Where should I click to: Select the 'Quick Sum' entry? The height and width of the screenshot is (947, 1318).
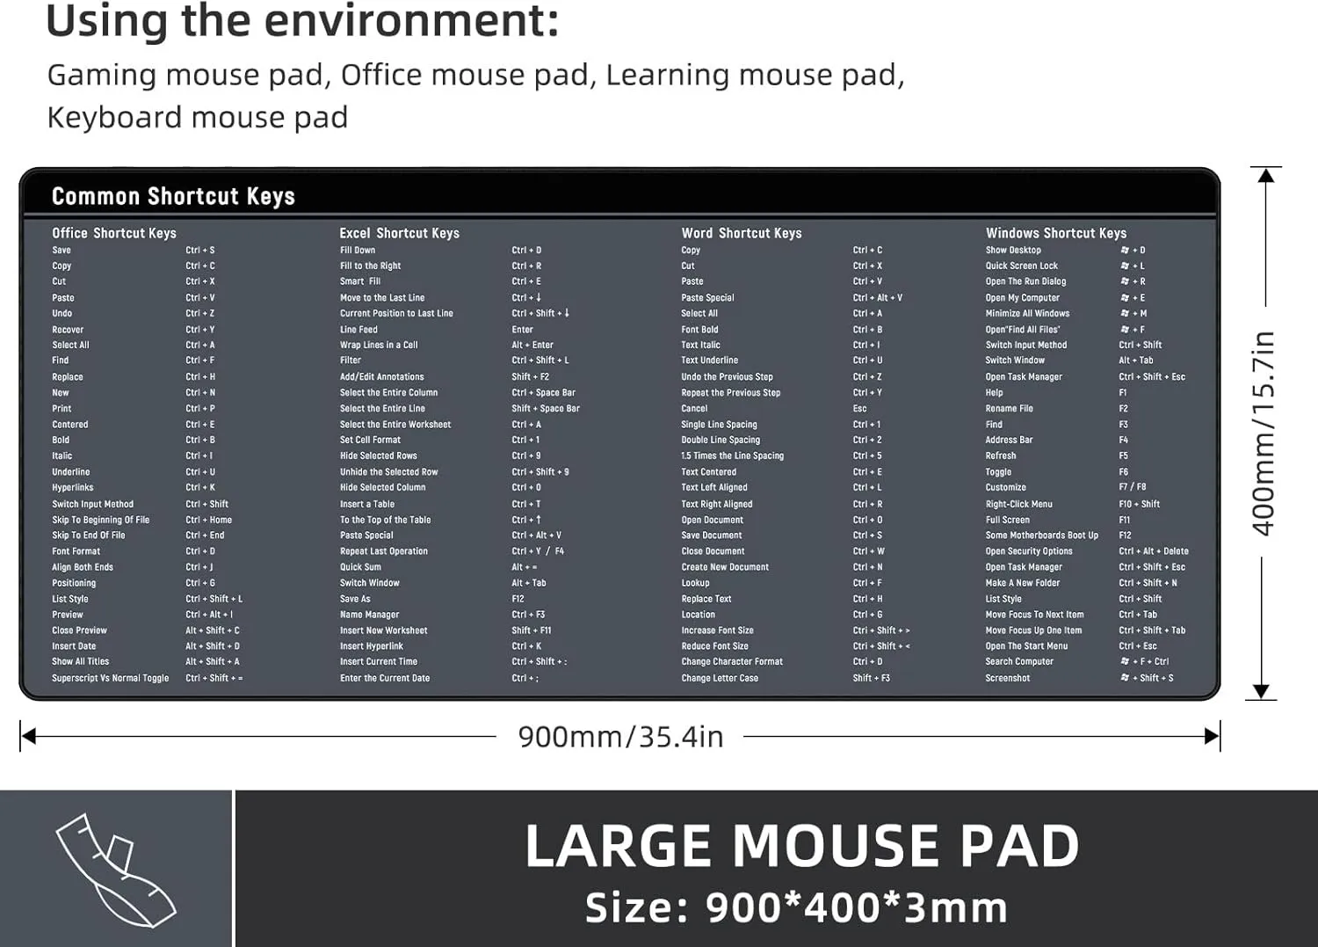tap(360, 568)
